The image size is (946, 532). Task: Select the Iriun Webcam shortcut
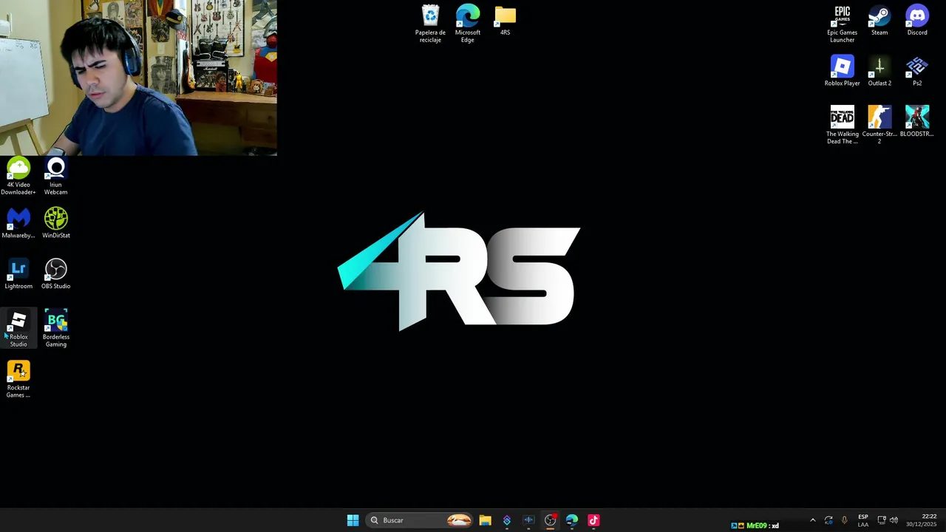tap(55, 176)
